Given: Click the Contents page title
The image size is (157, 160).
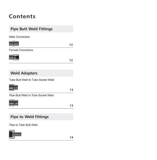Looking at the screenshot, I should (x=22, y=16).
